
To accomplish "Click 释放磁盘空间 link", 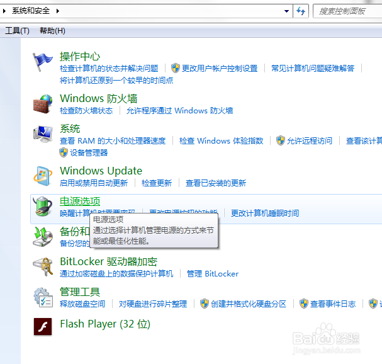I will [82, 304].
